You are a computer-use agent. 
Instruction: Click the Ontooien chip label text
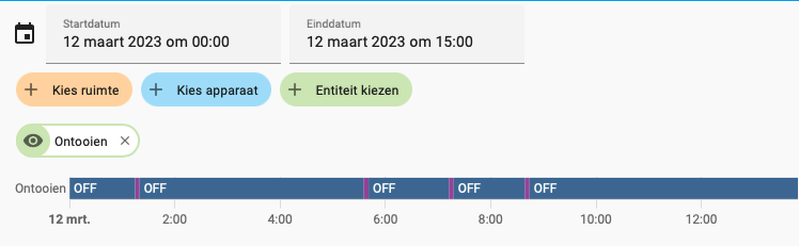81,141
